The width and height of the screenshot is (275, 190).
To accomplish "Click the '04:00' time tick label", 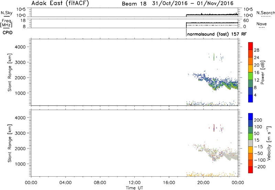I will coord(66,183).
